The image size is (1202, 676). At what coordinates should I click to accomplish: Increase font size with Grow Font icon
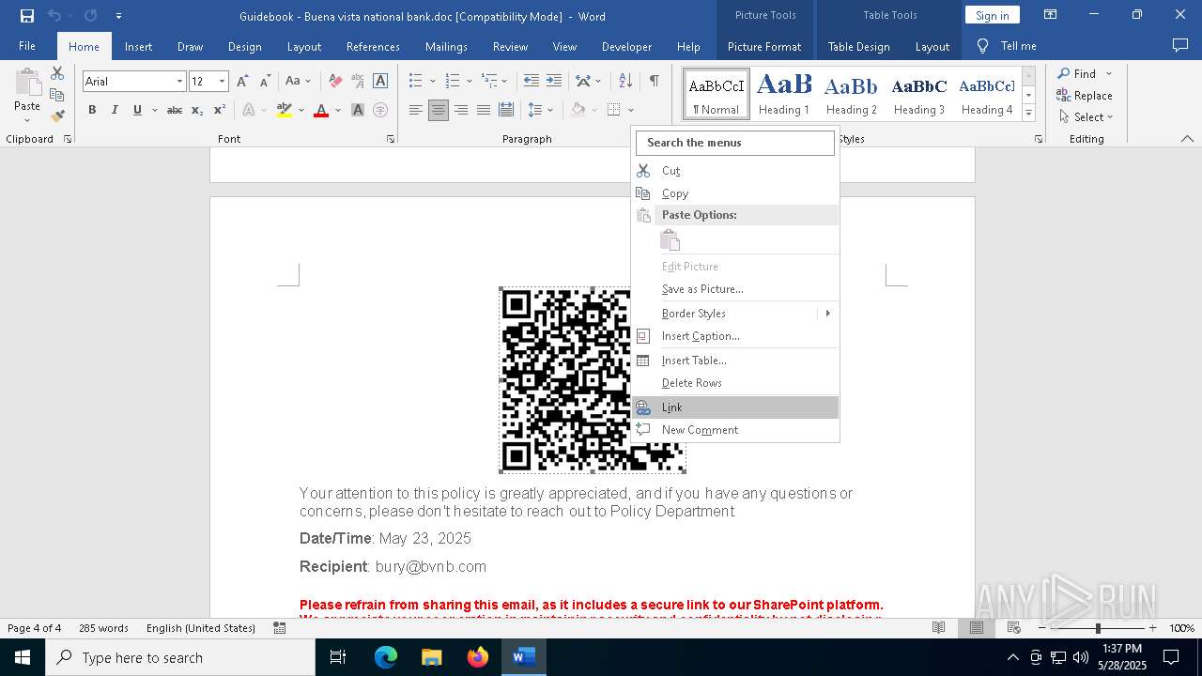click(242, 82)
